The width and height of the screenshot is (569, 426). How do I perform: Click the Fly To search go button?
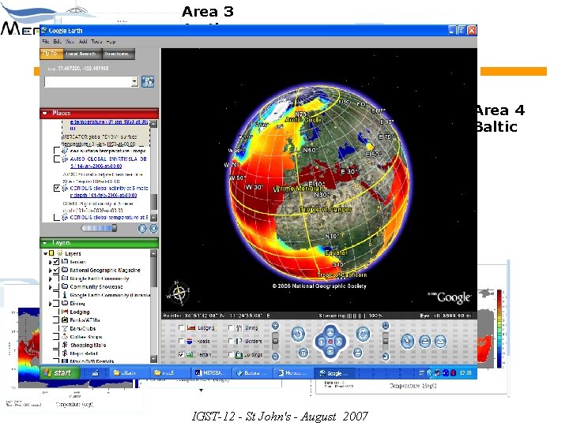[x=148, y=81]
